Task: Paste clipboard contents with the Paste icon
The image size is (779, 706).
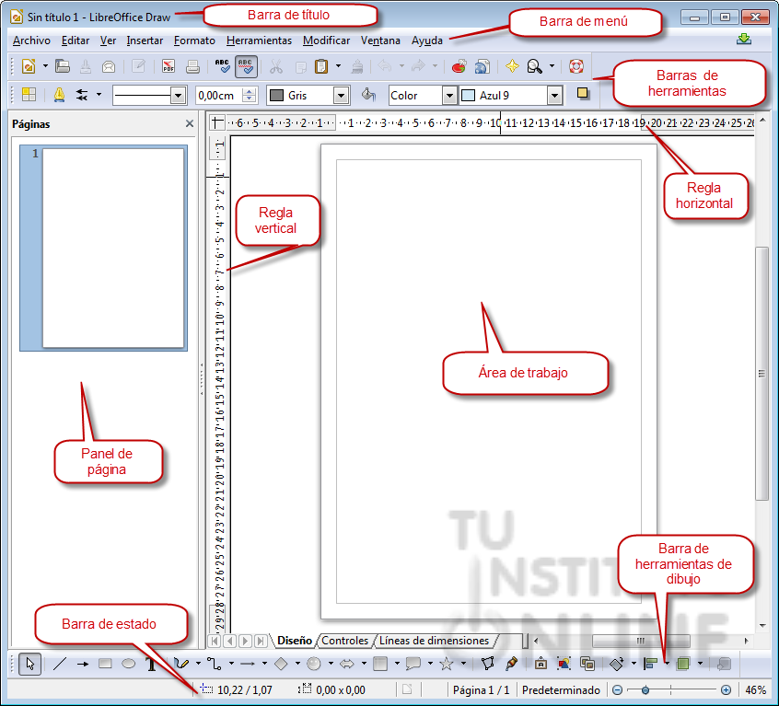Action: [321, 66]
